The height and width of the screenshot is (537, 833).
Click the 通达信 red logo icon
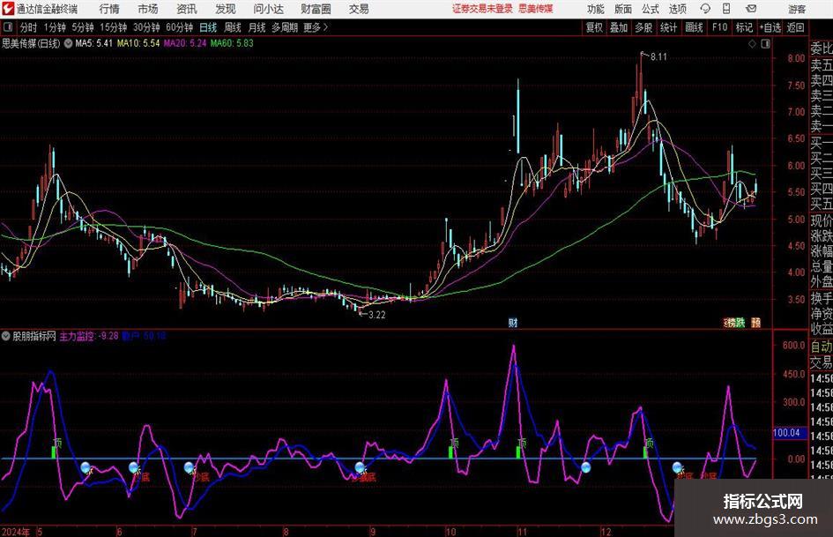[8, 9]
